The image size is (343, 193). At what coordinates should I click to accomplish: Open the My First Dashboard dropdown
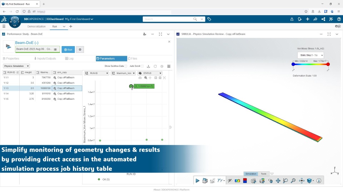[79, 19]
